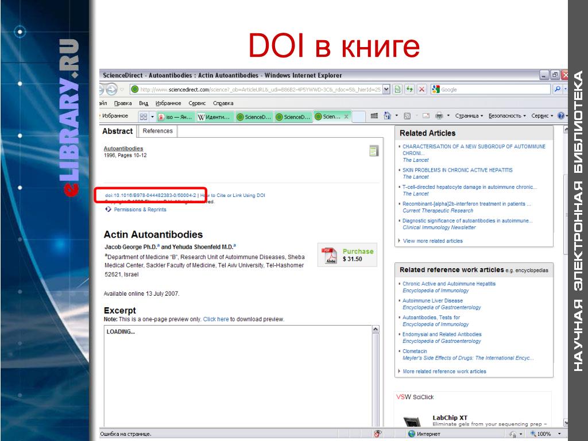Close the active Scien... tab
588x441 pixels.
coord(346,117)
